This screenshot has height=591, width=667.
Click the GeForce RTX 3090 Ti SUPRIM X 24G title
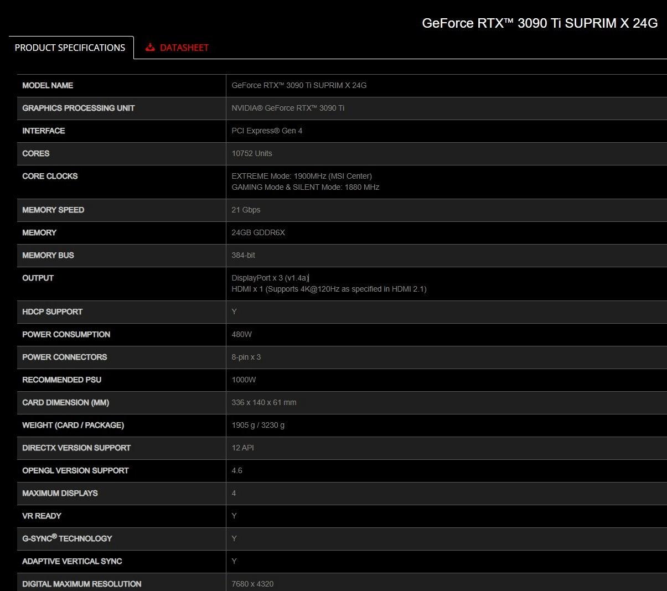click(x=540, y=23)
